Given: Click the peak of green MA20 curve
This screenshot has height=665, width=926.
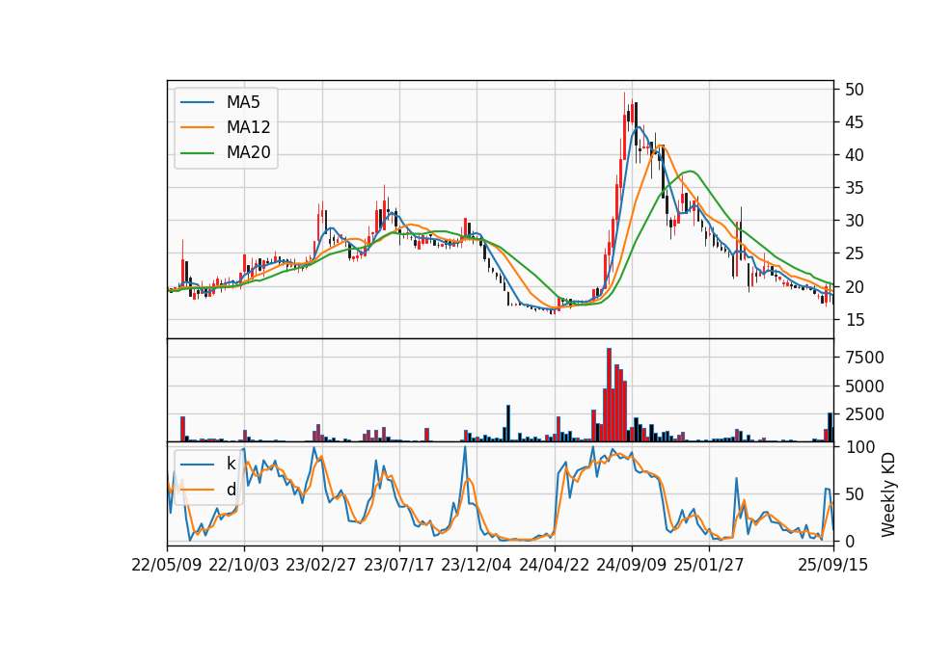Looking at the screenshot, I should (690, 172).
